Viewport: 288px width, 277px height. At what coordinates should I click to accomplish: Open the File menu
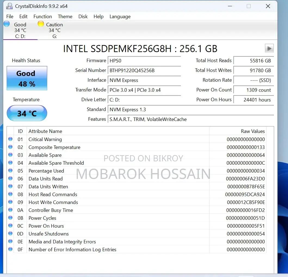tap(10, 17)
